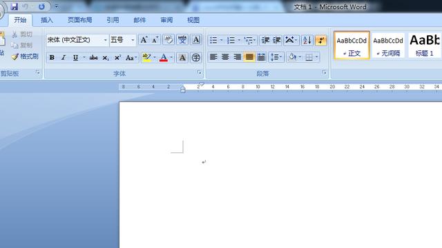The height and width of the screenshot is (248, 442).
Task: Activate the 格式刷 format painter
Action: 25,56
